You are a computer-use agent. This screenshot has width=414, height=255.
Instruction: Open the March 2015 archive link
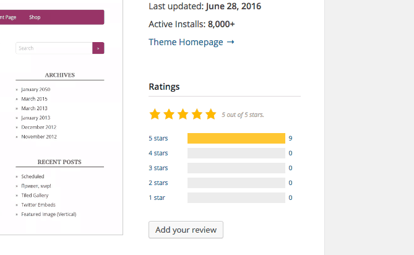click(34, 99)
